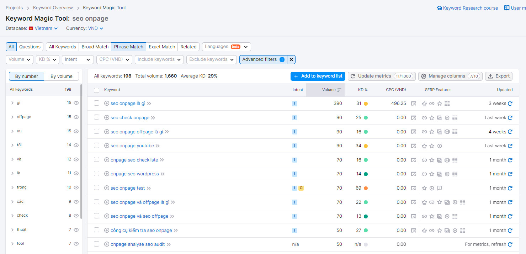This screenshot has height=254, width=526.
Task: Click the Add to keyword list button
Action: [x=318, y=76]
